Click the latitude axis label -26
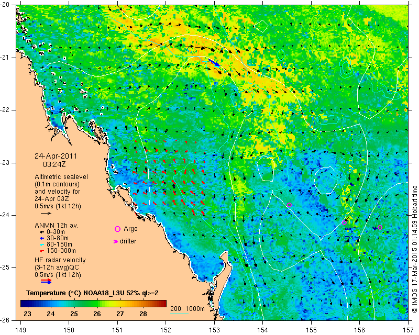Screen dimensions: 419x335 tap(6, 320)
